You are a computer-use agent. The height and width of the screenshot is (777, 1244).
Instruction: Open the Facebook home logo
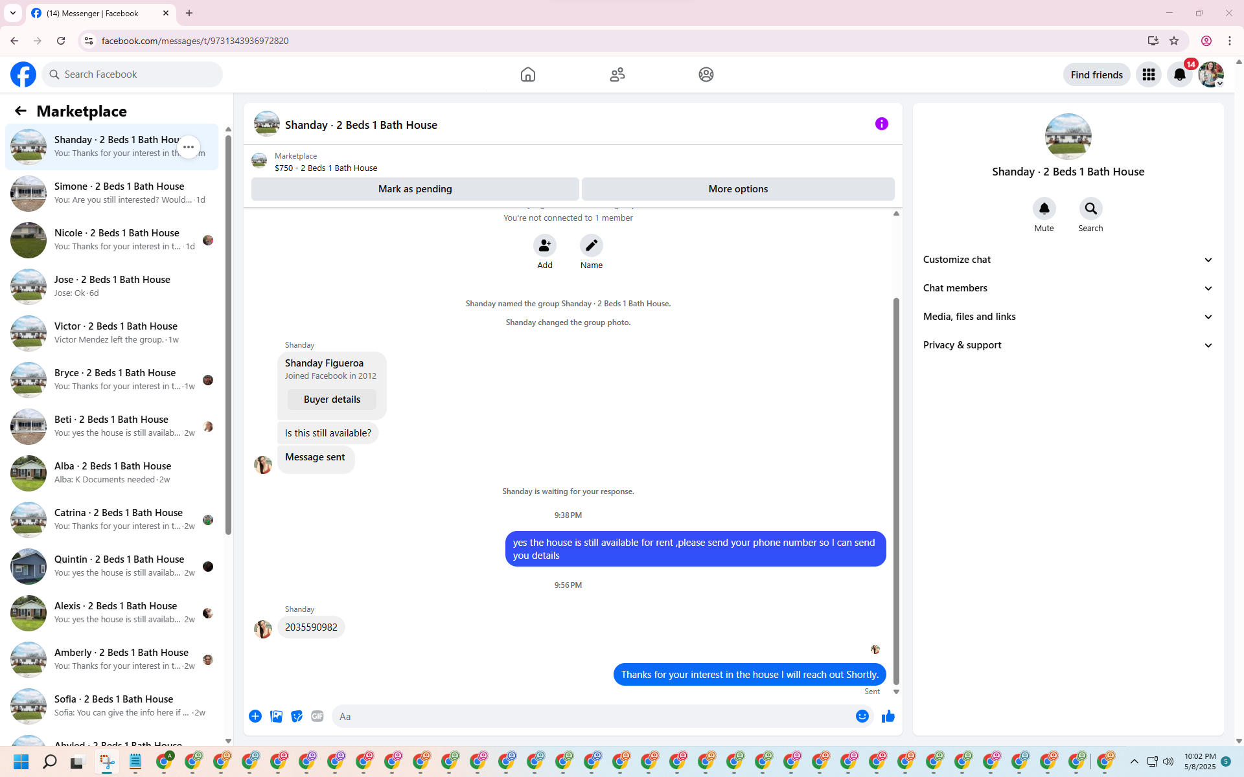tap(23, 74)
